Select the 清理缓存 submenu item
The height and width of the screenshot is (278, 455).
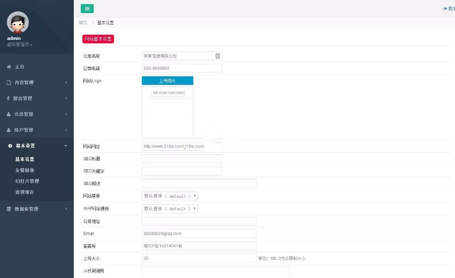pyautogui.click(x=25, y=192)
